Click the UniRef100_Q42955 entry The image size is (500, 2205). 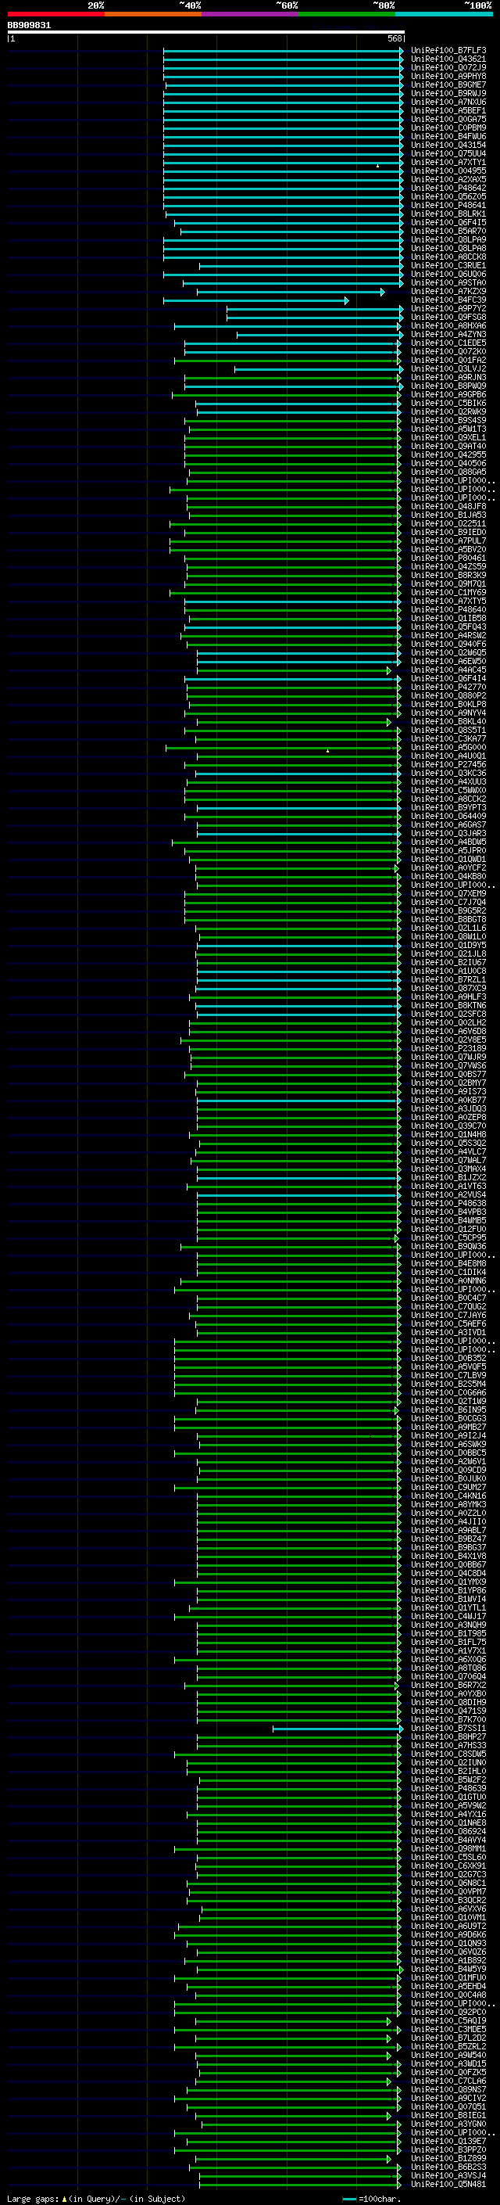point(448,454)
